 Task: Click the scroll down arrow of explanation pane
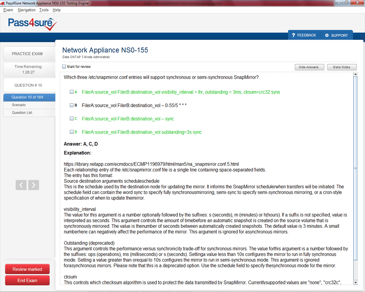356,283
